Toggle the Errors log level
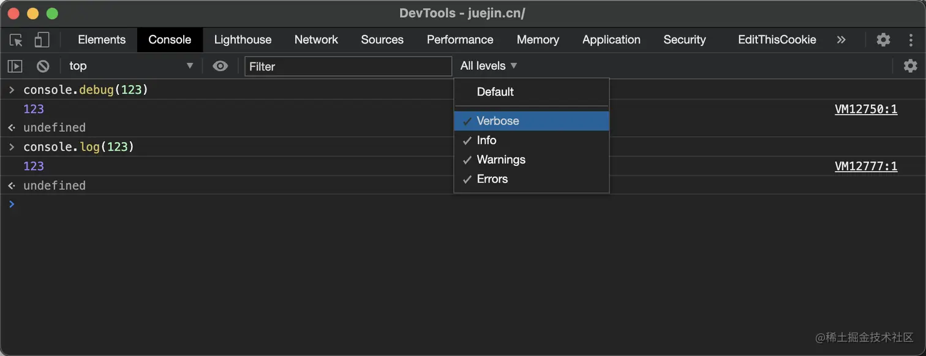The height and width of the screenshot is (356, 926). (x=532, y=179)
